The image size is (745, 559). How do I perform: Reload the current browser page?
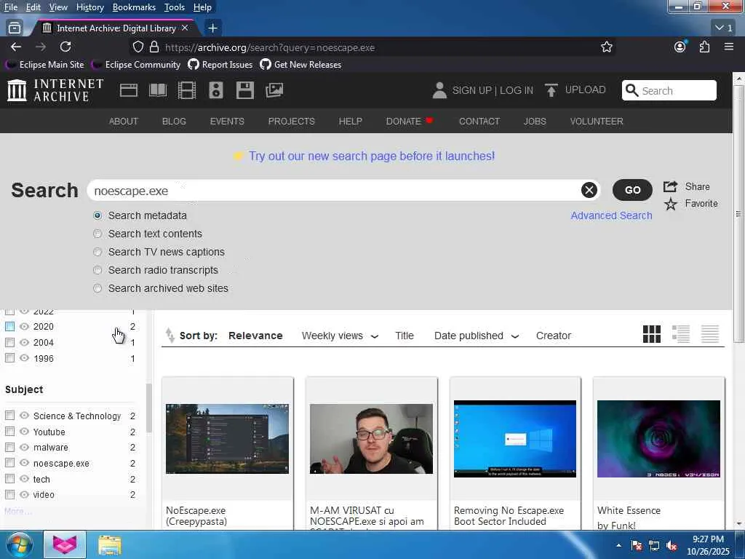click(65, 47)
